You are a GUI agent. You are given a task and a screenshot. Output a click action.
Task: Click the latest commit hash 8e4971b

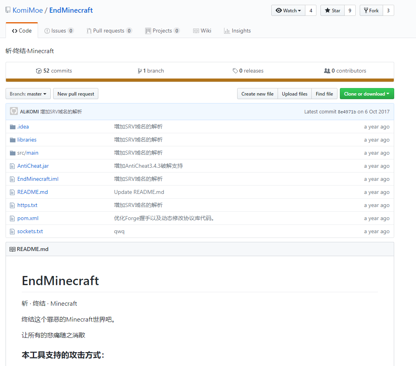[347, 112]
